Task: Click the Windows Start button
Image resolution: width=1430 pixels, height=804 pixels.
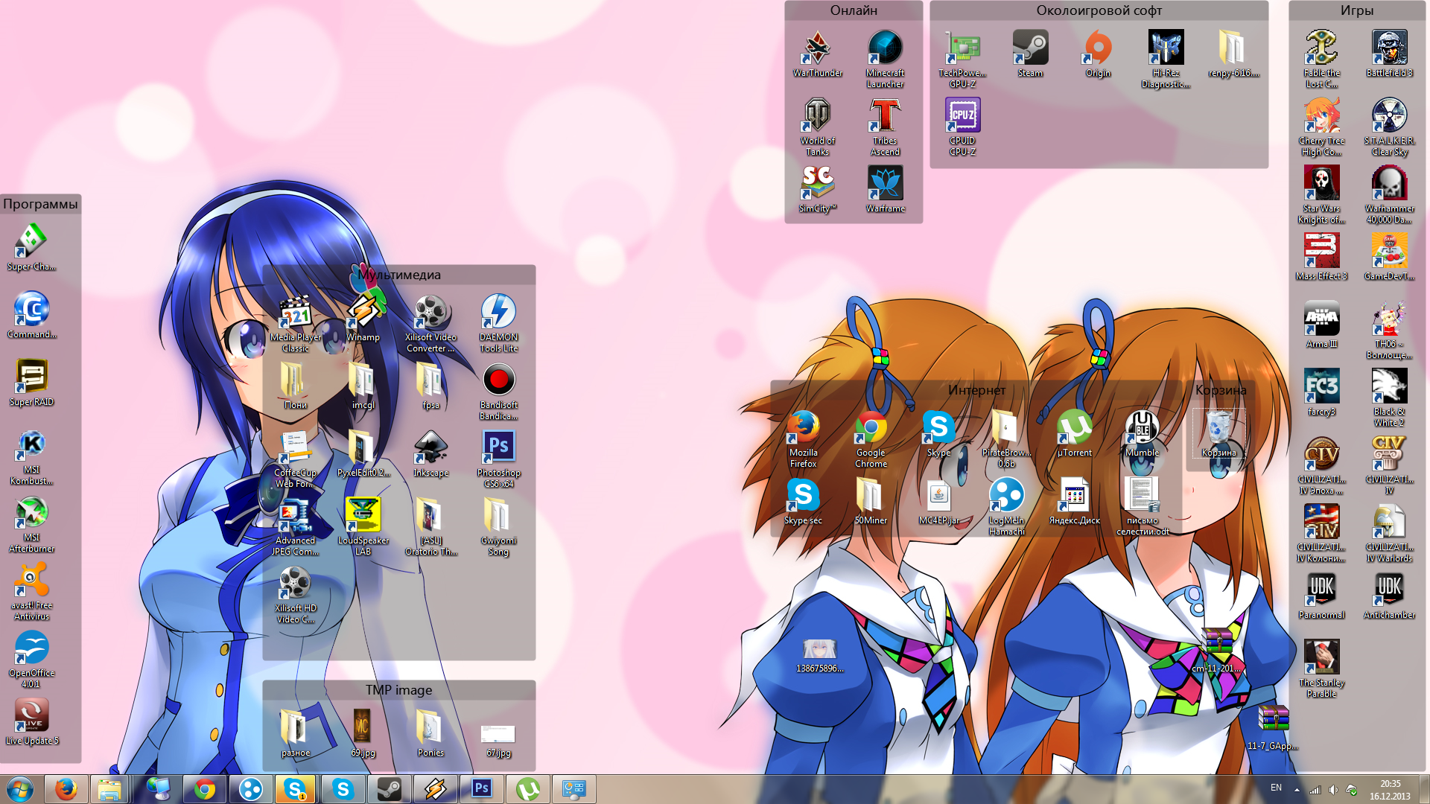Action: click(x=20, y=789)
